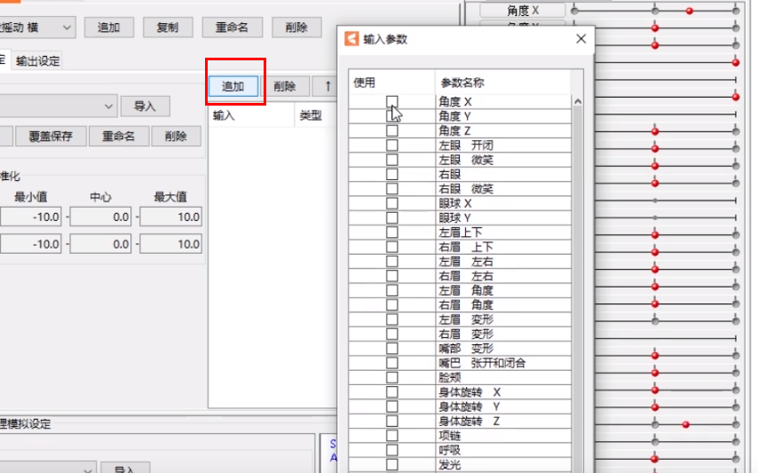The image size is (758, 473).
Task: Click the highlighted 追加 input button
Action: 233,86
